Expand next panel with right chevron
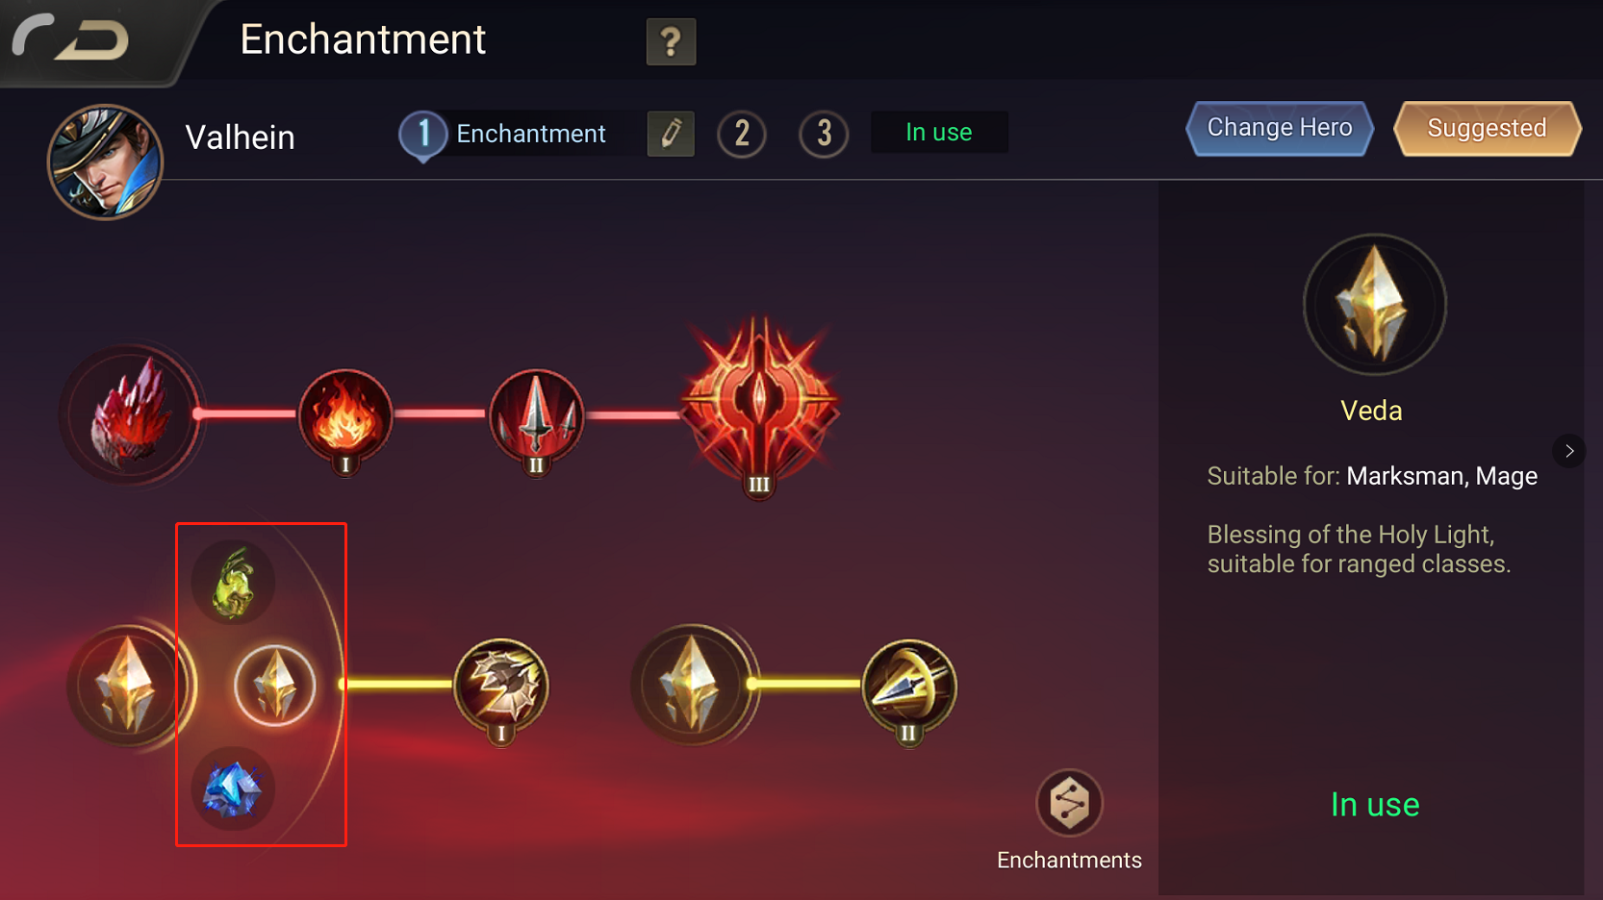The image size is (1603, 900). pyautogui.click(x=1569, y=451)
